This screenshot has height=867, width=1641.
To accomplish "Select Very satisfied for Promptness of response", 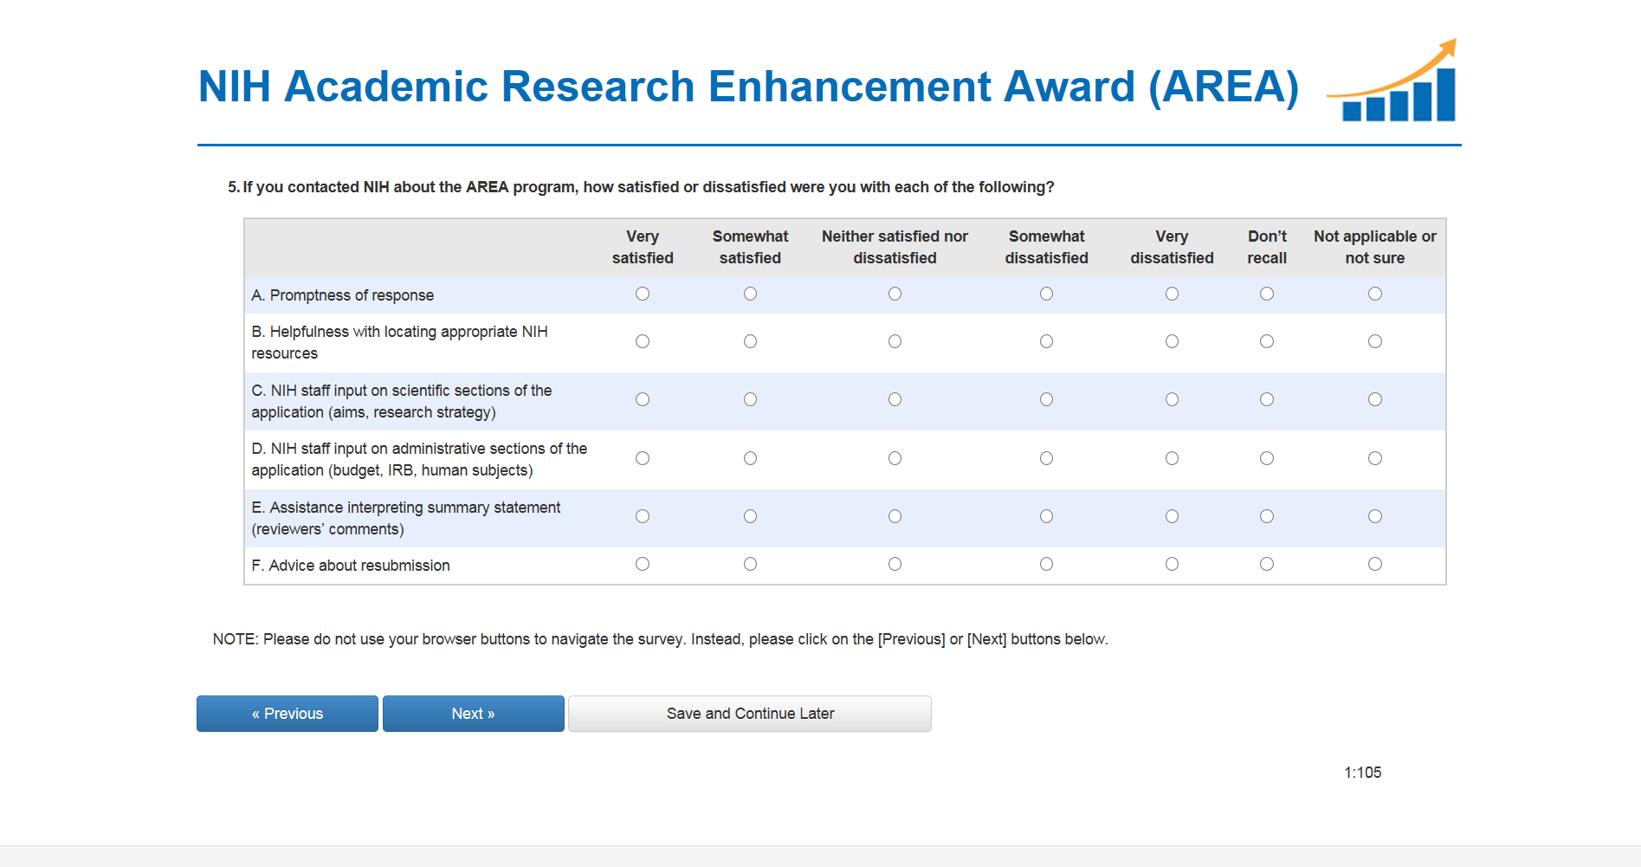I will coord(642,294).
